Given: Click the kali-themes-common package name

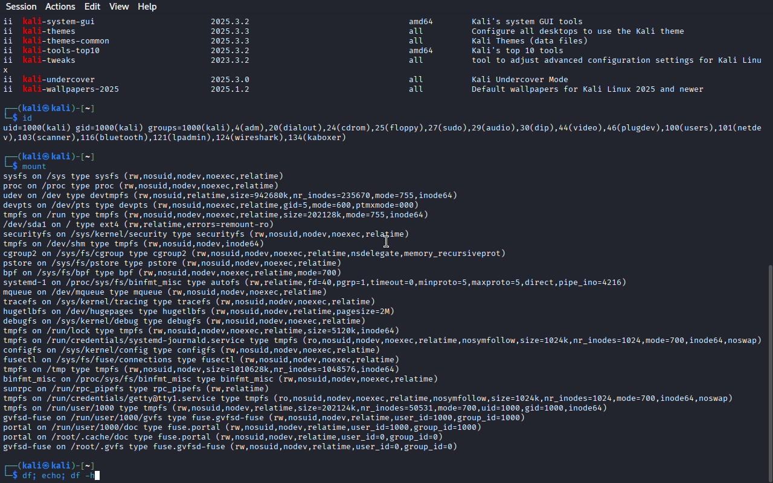Looking at the screenshot, I should tap(66, 41).
